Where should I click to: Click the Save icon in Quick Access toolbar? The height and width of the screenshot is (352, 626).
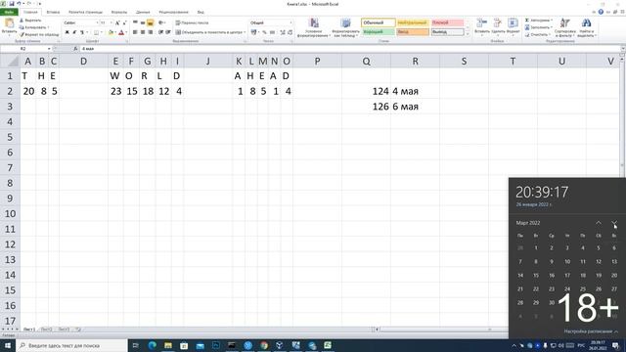(x=11, y=4)
